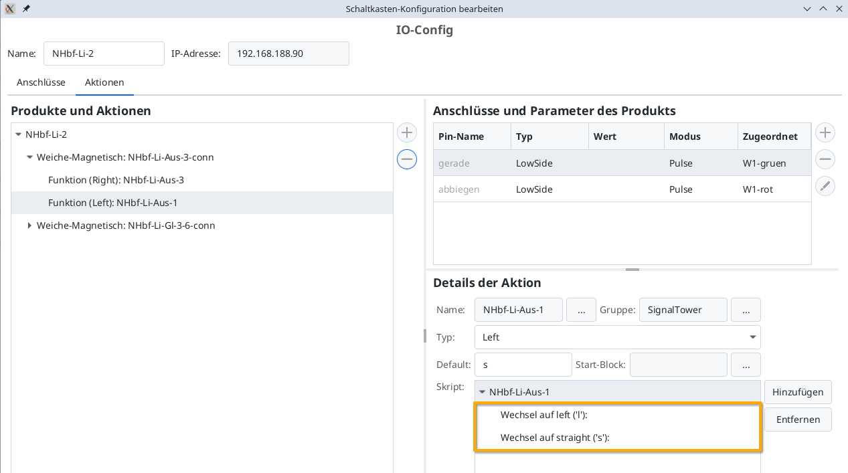Click the Start-Block browse button
This screenshot has height=473, width=848.
pos(746,365)
